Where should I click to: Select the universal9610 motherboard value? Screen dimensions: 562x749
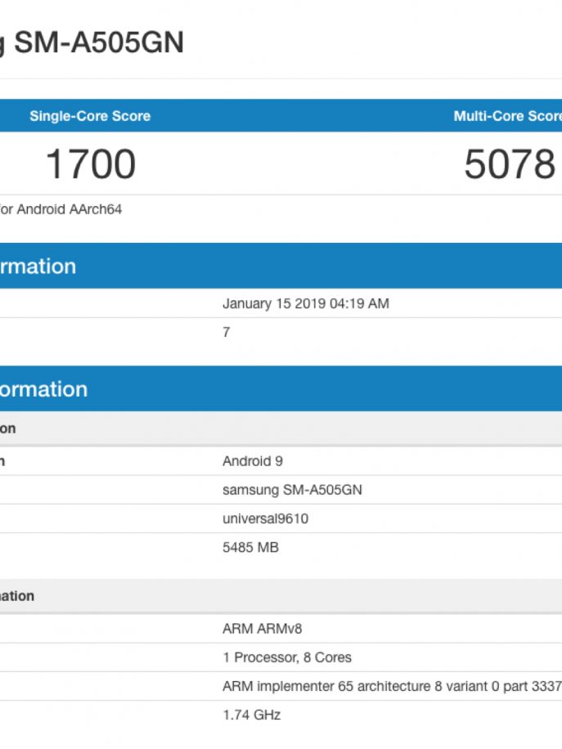pos(265,518)
